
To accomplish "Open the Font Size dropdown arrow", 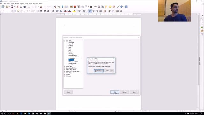I will 38,11.
